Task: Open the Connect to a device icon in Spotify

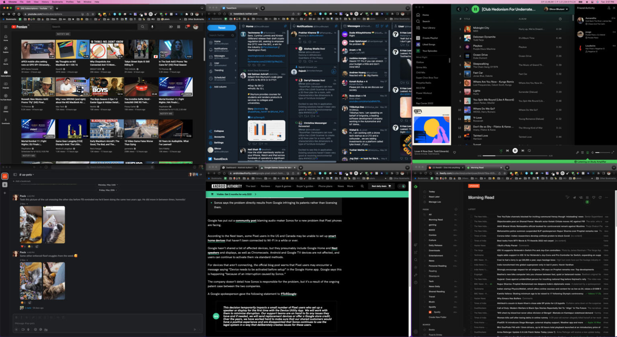Action: coord(588,152)
